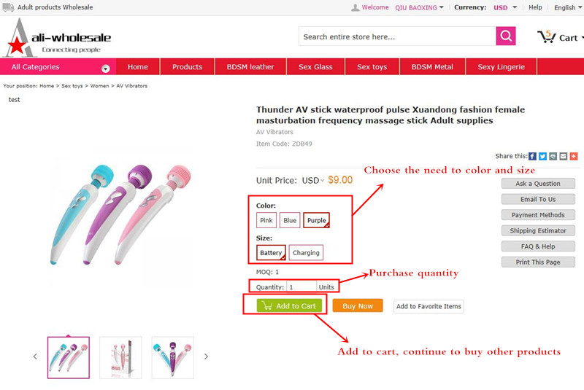The image size is (584, 390).
Task: Click the green Add to Cart button
Action: click(289, 305)
